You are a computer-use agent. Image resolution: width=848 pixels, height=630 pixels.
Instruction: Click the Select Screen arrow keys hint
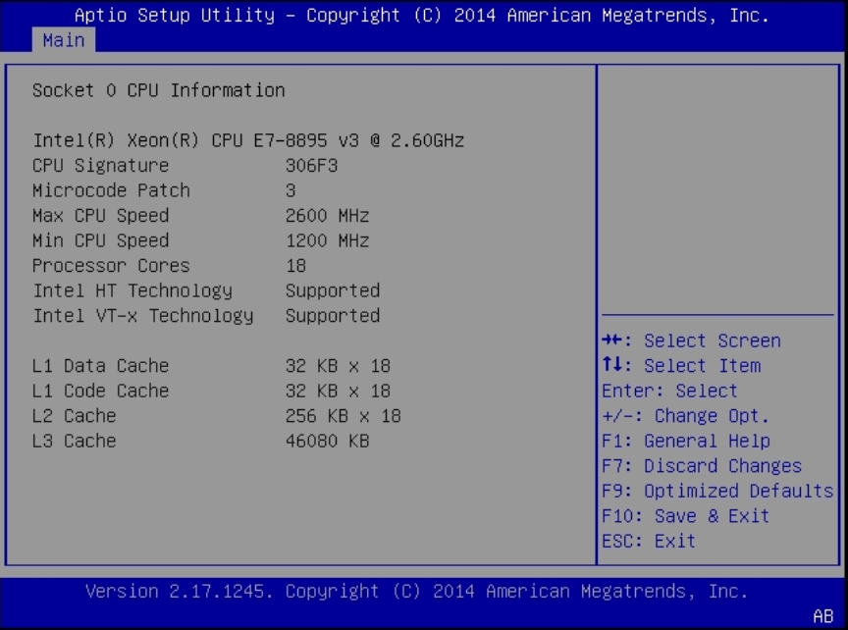pos(692,341)
